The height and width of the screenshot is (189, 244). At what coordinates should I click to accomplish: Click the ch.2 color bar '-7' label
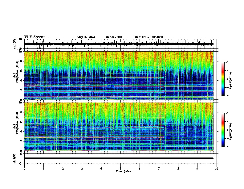227,147
